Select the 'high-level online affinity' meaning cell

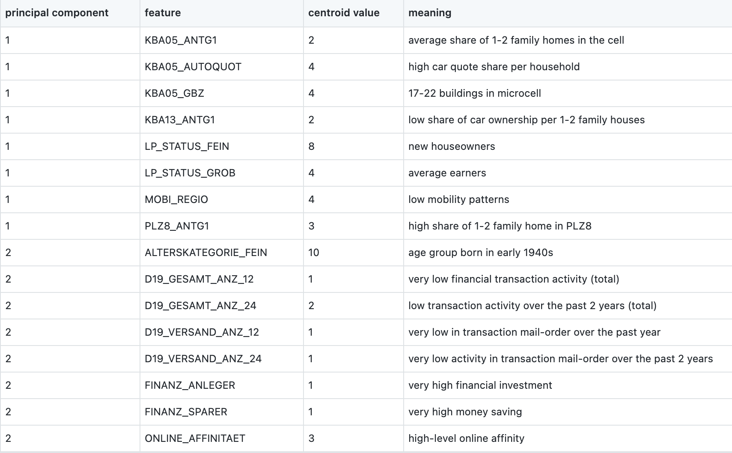click(x=466, y=438)
